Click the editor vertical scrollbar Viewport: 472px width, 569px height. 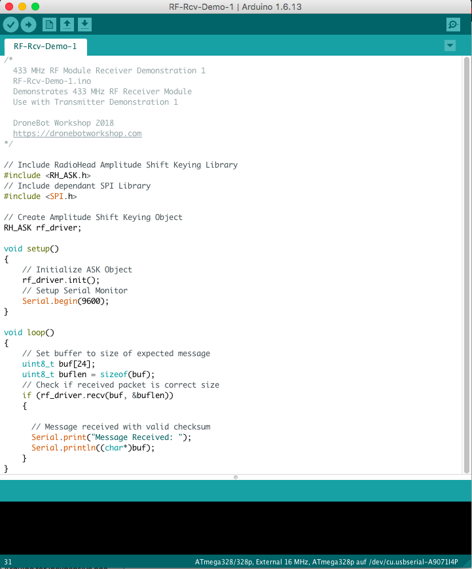click(x=467, y=265)
